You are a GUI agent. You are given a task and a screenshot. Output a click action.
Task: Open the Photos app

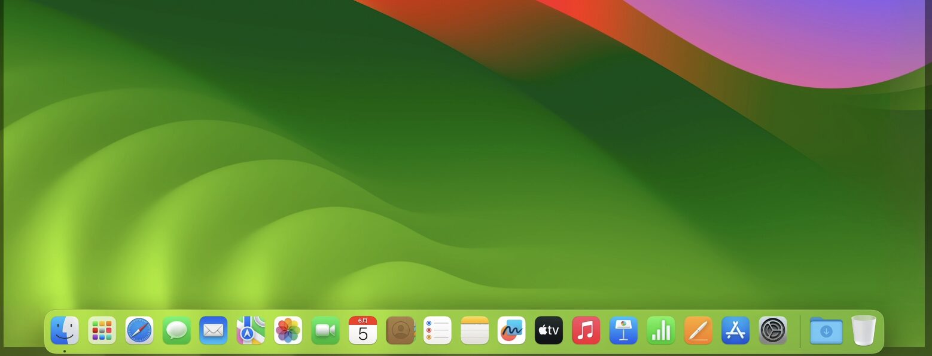[288, 330]
